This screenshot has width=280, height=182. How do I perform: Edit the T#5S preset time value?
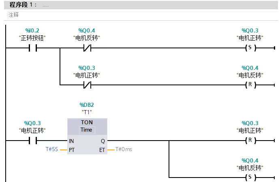click(52, 149)
